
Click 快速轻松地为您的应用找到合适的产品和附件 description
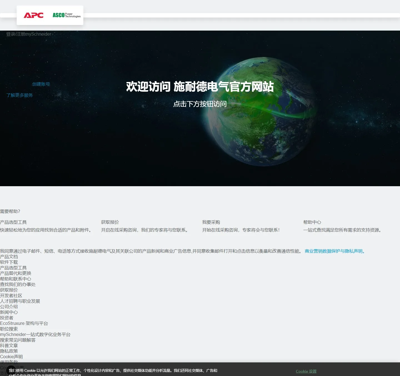[x=46, y=230]
